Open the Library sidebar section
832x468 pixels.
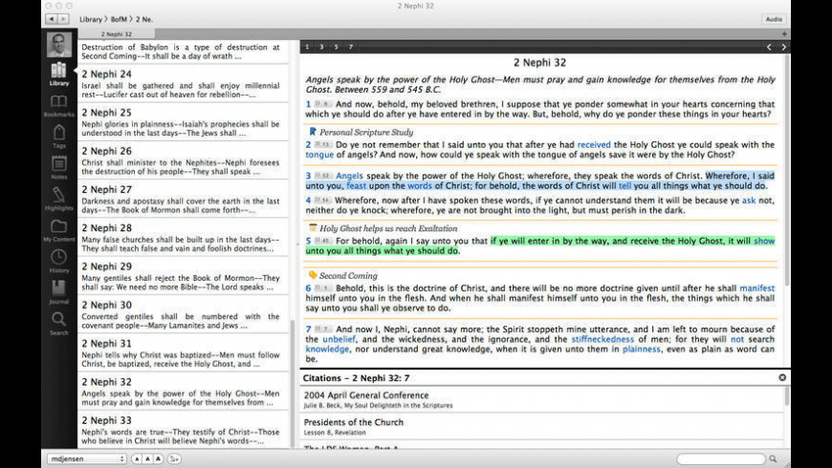[59, 74]
